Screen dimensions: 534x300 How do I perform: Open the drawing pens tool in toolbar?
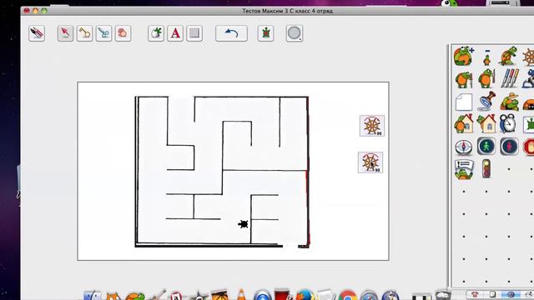(37, 33)
